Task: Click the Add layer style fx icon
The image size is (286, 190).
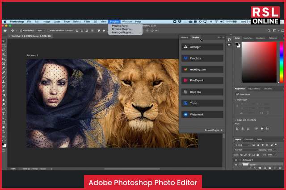Action: (255, 168)
